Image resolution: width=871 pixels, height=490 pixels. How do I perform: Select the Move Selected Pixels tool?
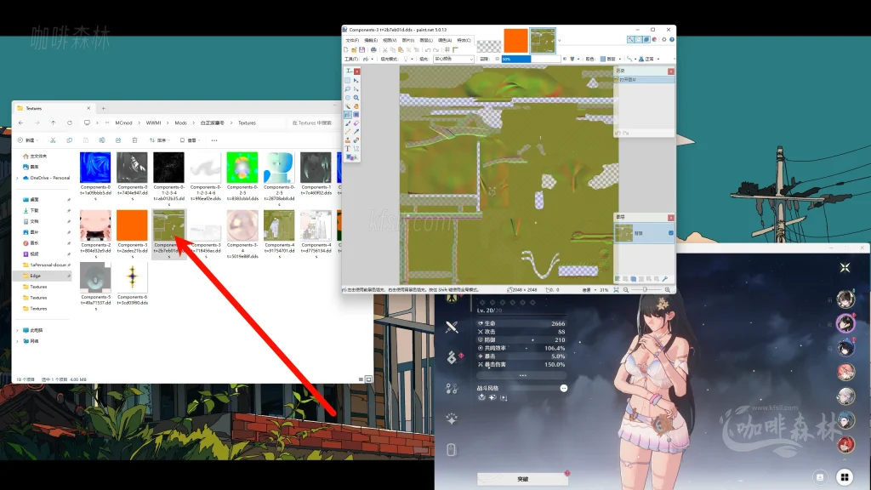pos(356,81)
